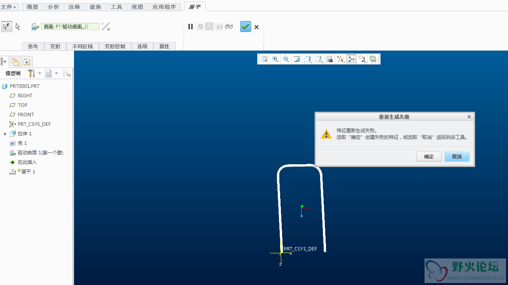
Task: Click the surface reference field F7
Action: 70,27
